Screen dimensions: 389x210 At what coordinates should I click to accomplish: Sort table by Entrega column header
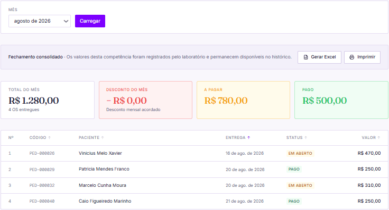pyautogui.click(x=238, y=137)
